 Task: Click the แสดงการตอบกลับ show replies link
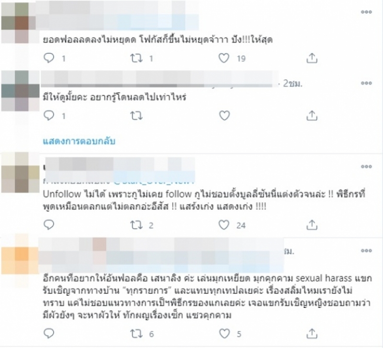coord(79,141)
